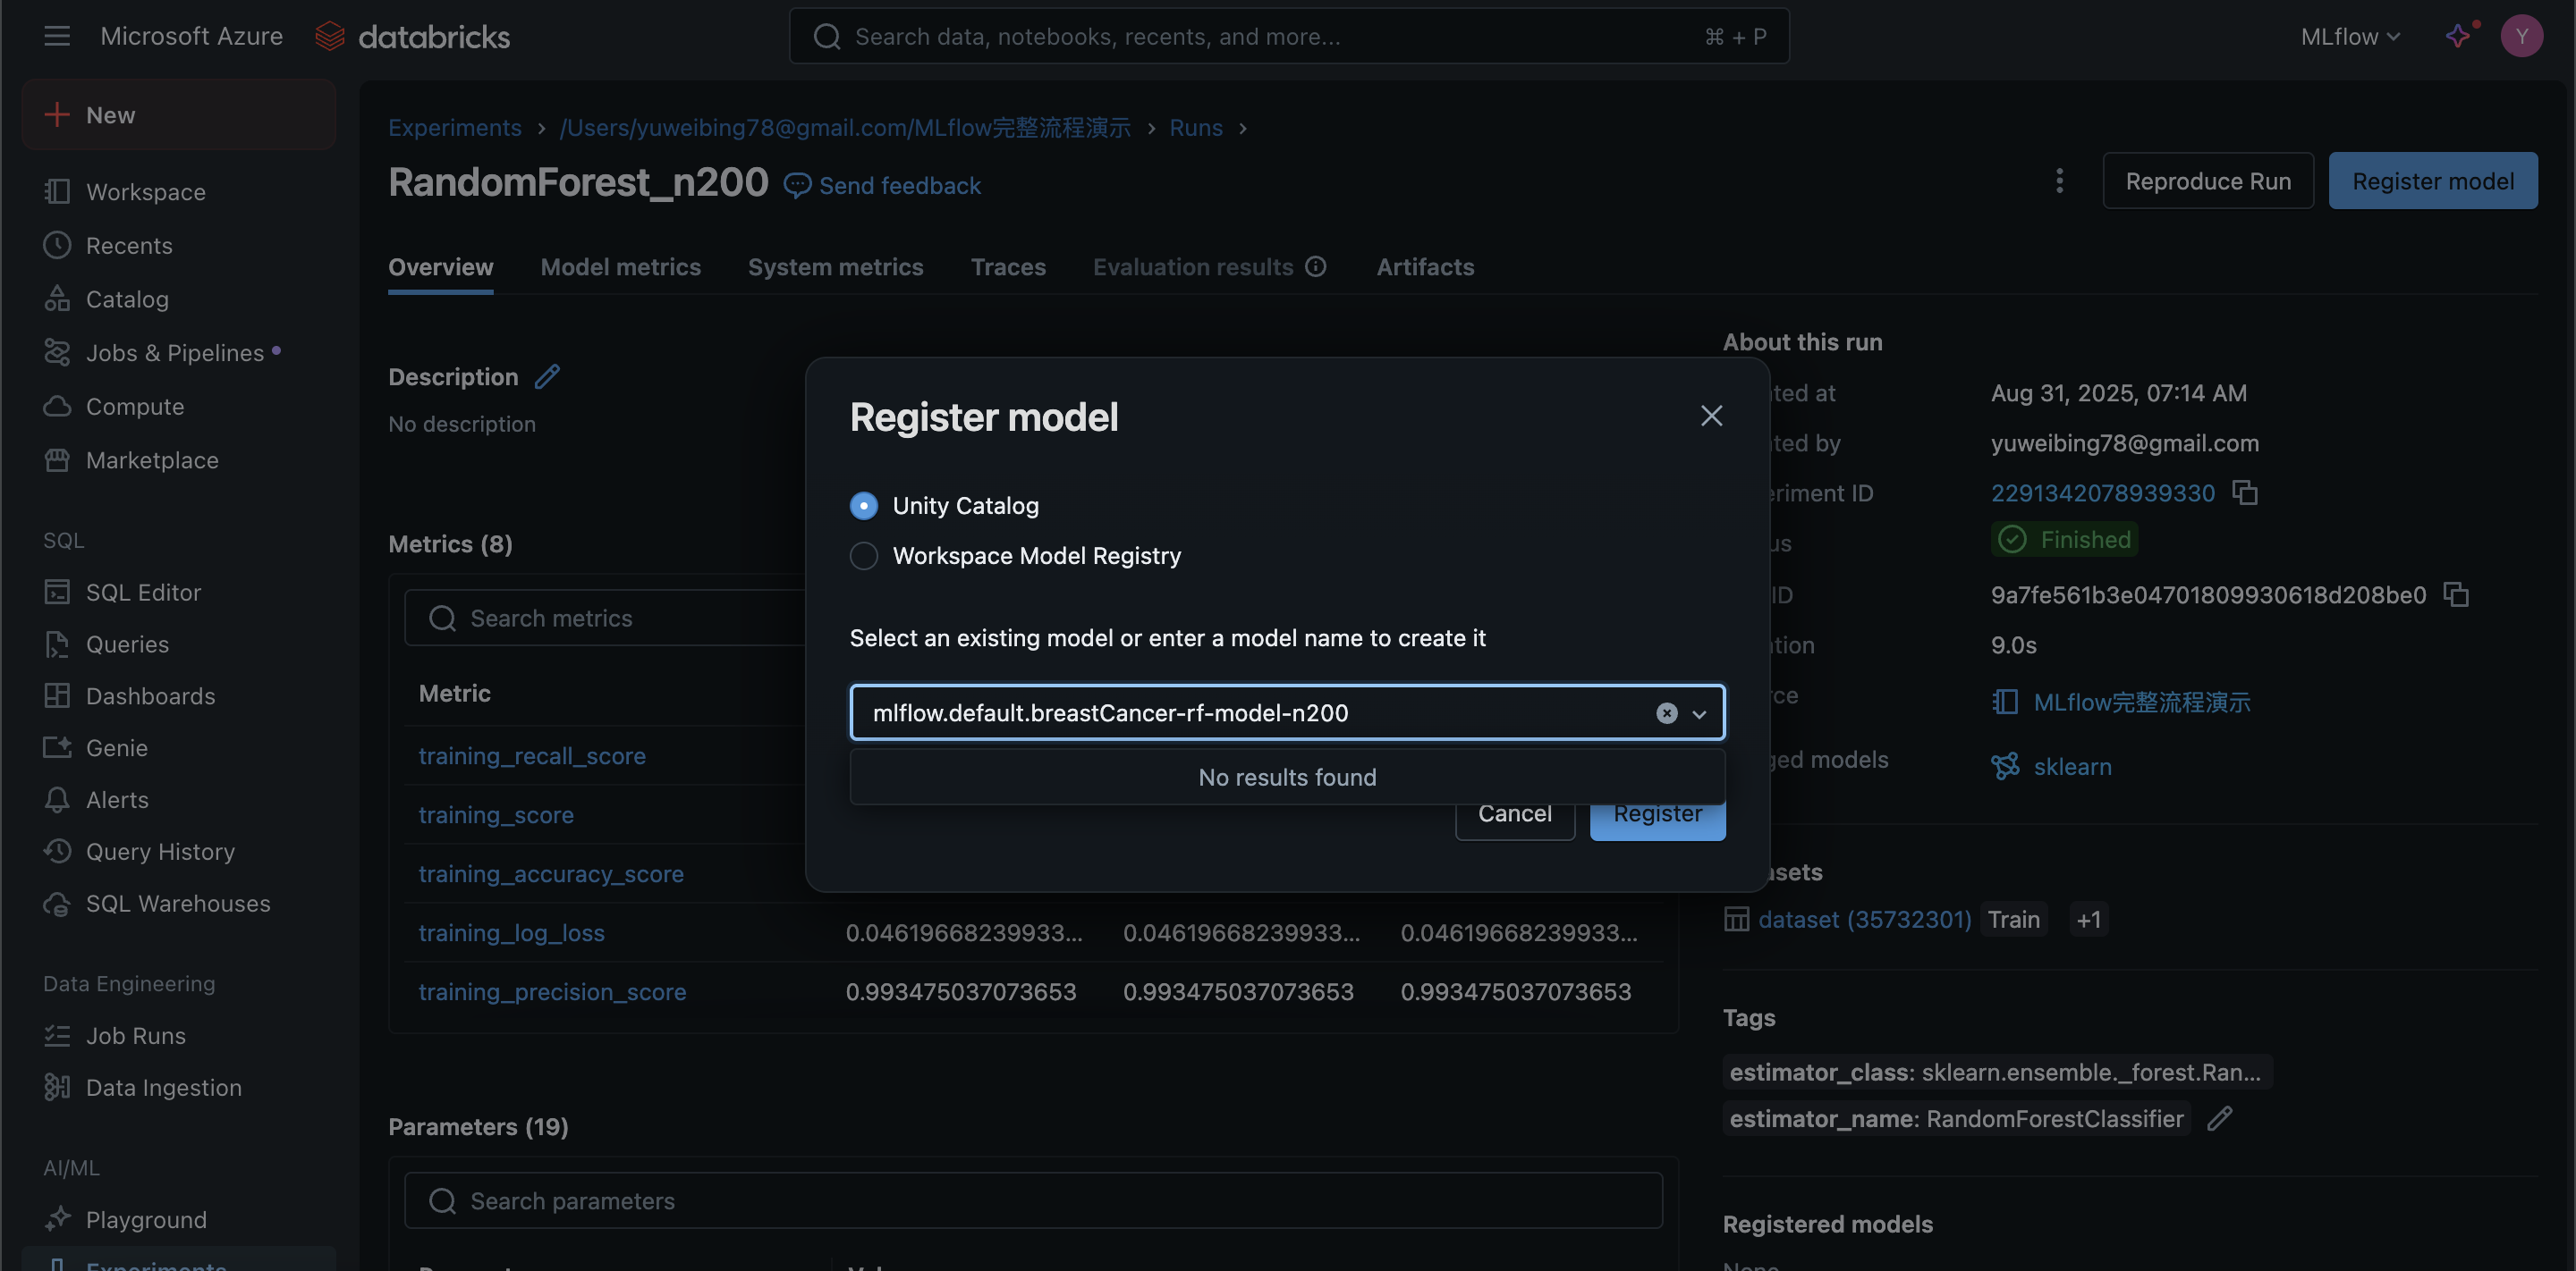Screen dimensions: 2576x1271
Task: Open experiment ID 2291342078939330 link
Action: coord(2103,492)
